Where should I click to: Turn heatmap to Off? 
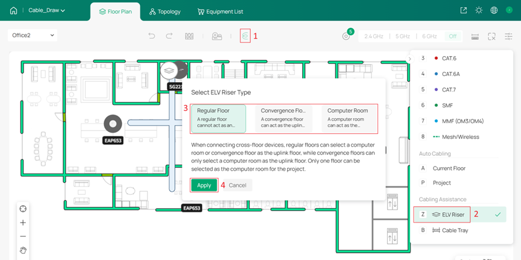tap(452, 36)
